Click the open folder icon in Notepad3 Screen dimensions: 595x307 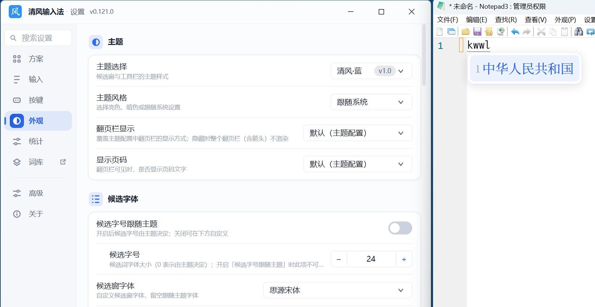[x=465, y=32]
